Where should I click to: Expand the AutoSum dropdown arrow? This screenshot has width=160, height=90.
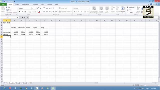[135, 7]
